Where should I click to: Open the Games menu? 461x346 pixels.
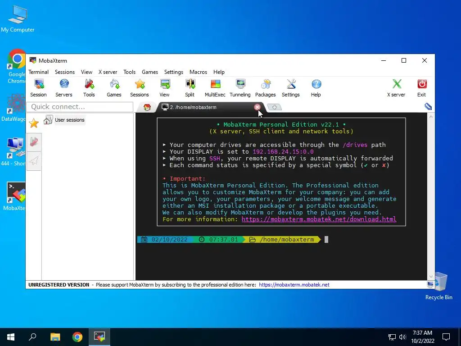[150, 72]
